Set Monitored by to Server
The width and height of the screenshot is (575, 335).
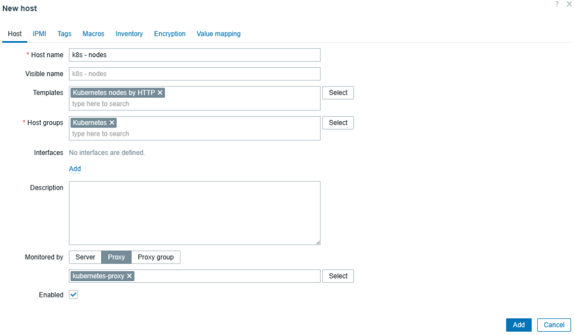pos(85,257)
